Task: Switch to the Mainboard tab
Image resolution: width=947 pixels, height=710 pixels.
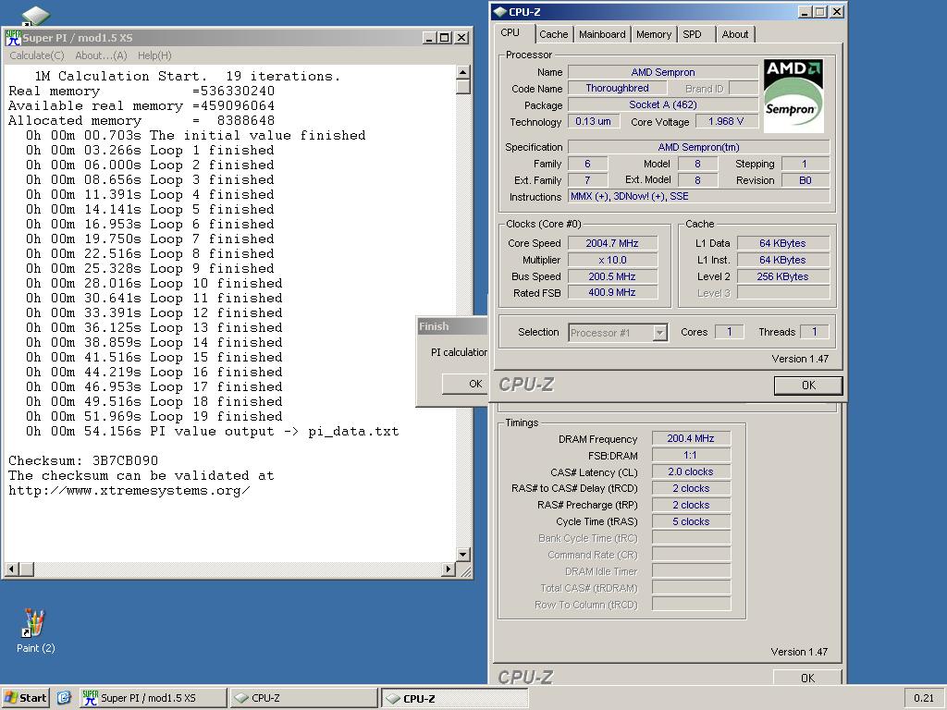Action: click(602, 34)
